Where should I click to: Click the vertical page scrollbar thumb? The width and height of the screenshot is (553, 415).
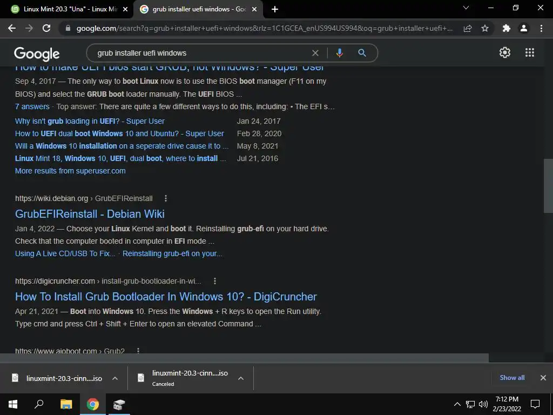(x=548, y=185)
